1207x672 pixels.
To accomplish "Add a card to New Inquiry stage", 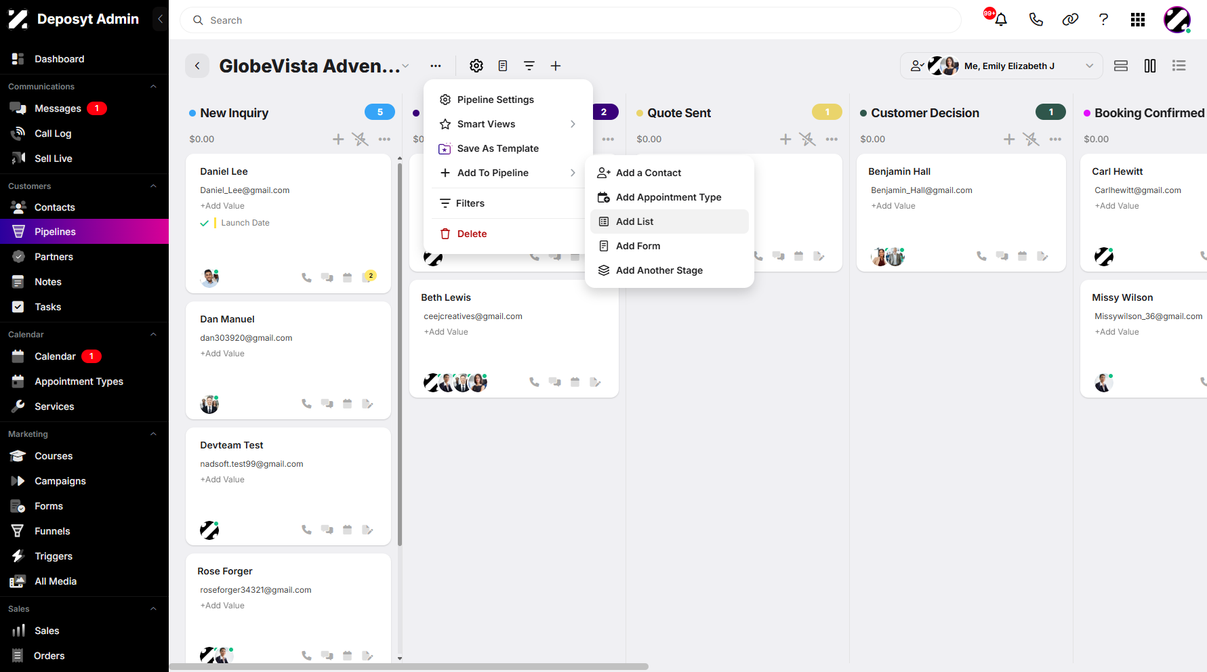I will 338,139.
